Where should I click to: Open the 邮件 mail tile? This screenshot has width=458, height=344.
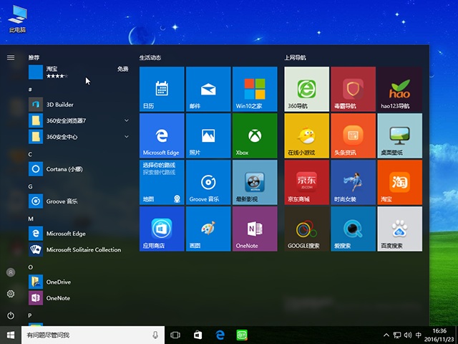208,89
